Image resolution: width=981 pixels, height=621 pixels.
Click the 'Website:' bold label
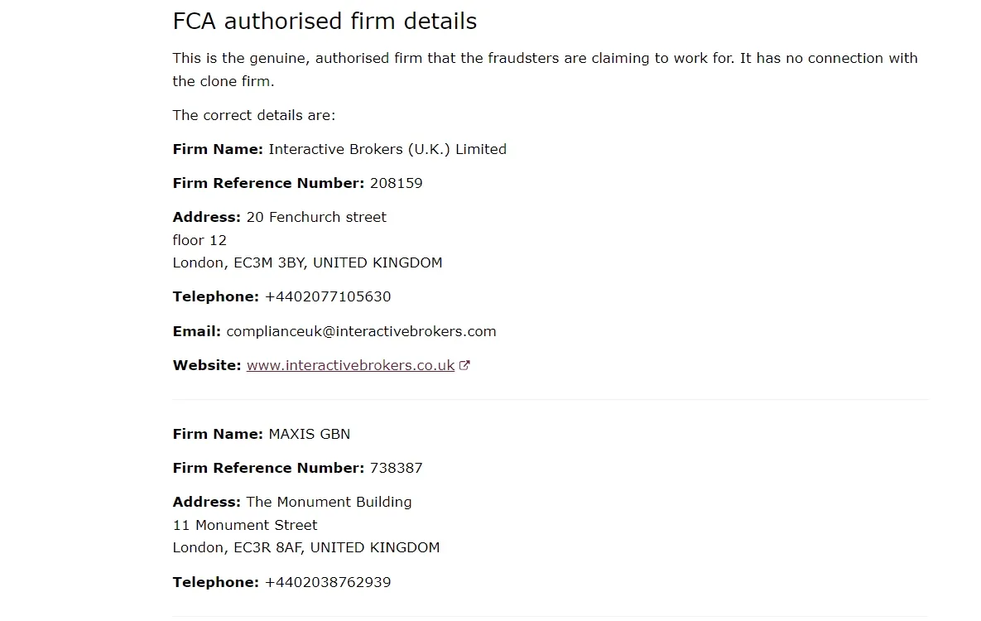coord(206,365)
